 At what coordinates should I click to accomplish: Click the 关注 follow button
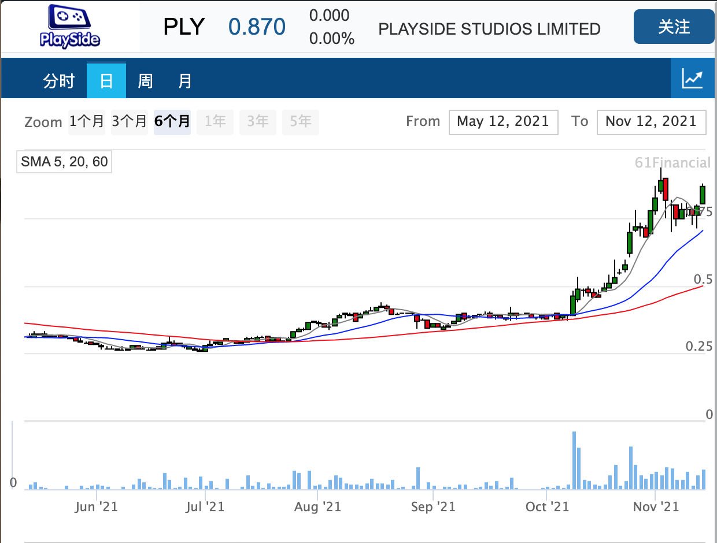[674, 27]
